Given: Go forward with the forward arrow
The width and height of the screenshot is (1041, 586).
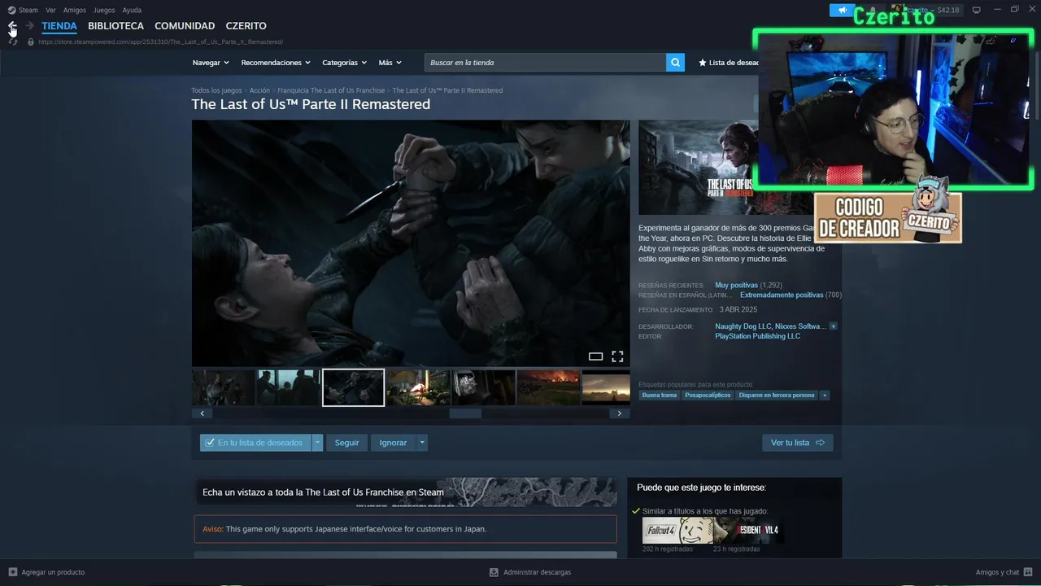Looking at the screenshot, I should pos(30,26).
